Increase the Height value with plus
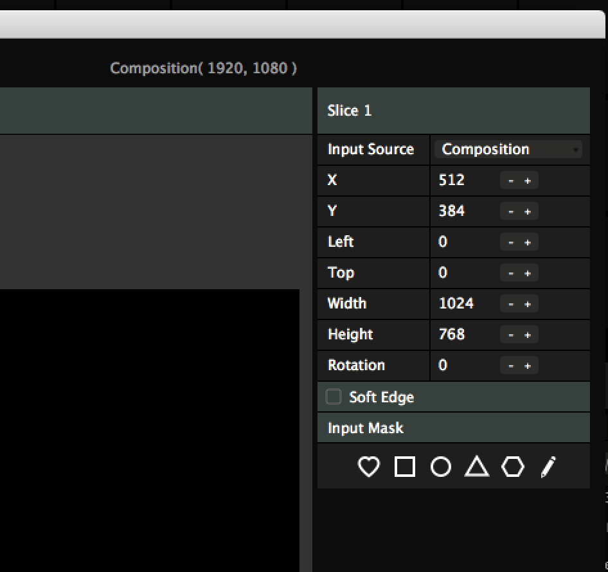Image resolution: width=608 pixels, height=572 pixels. click(x=528, y=335)
